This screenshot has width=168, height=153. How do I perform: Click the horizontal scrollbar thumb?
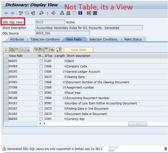tap(138, 124)
